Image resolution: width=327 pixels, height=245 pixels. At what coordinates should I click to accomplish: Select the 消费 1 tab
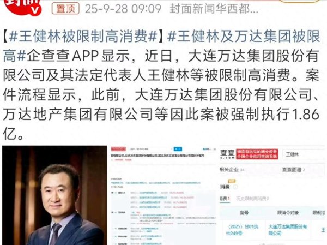[x=225, y=199]
